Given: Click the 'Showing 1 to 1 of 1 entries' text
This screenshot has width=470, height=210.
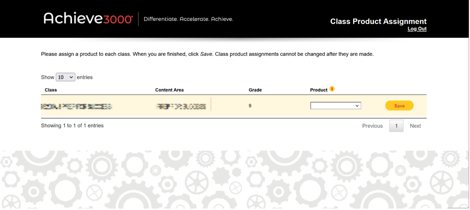Looking at the screenshot, I should tap(72, 126).
